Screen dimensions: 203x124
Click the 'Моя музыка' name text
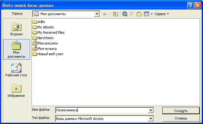point(47,49)
